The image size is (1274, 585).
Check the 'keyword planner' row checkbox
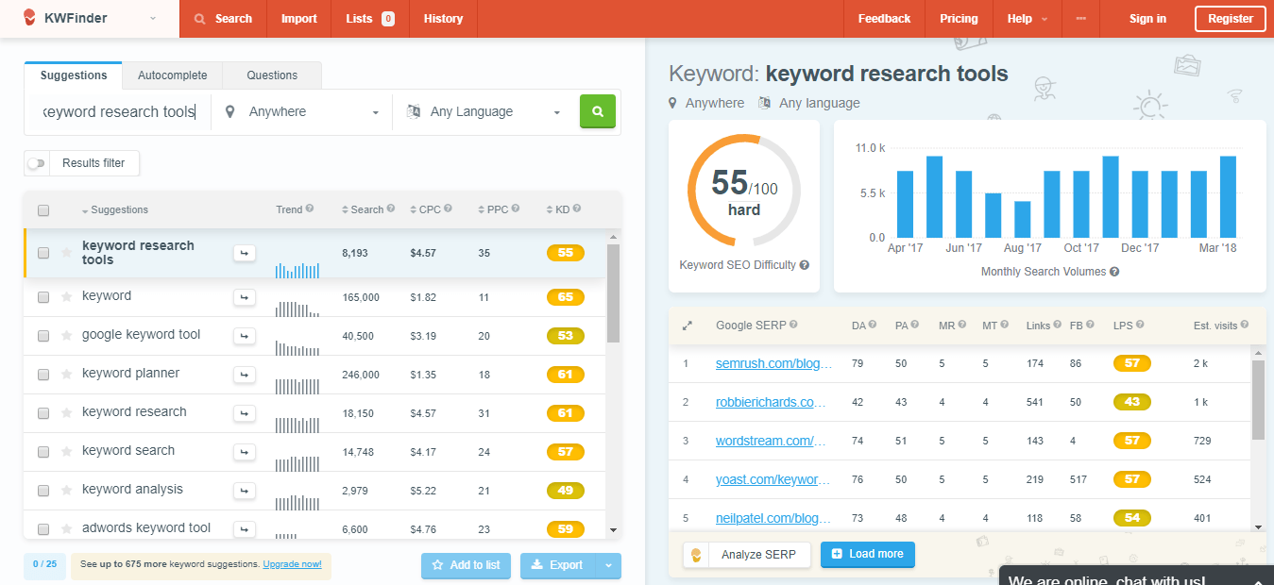(x=43, y=375)
